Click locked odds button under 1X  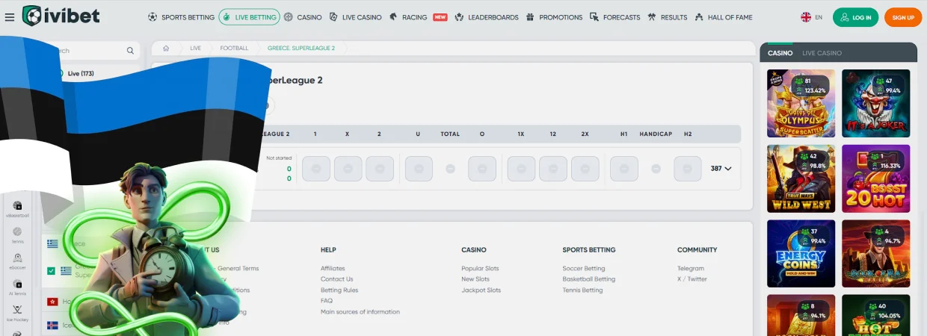(521, 169)
